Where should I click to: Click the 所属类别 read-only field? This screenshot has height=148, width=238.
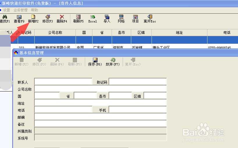click(x=100, y=131)
